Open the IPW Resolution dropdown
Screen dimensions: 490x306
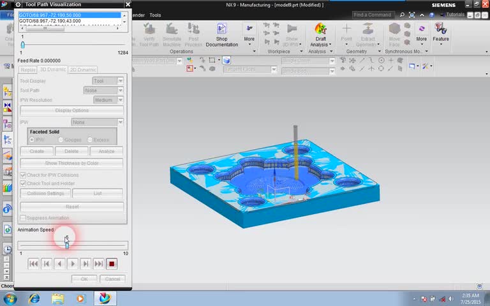tap(108, 100)
